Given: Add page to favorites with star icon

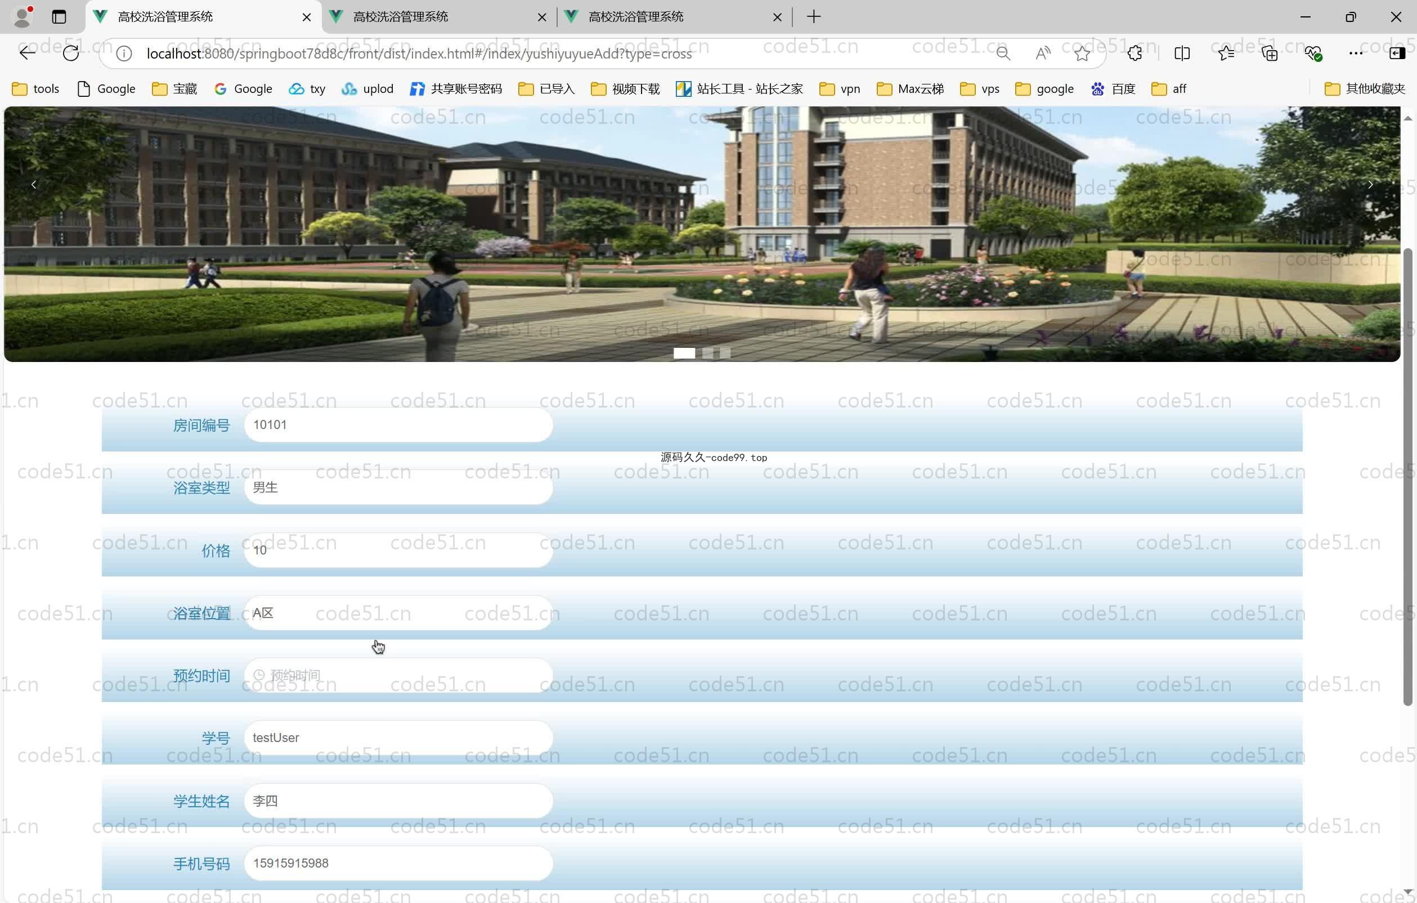Looking at the screenshot, I should coord(1082,53).
